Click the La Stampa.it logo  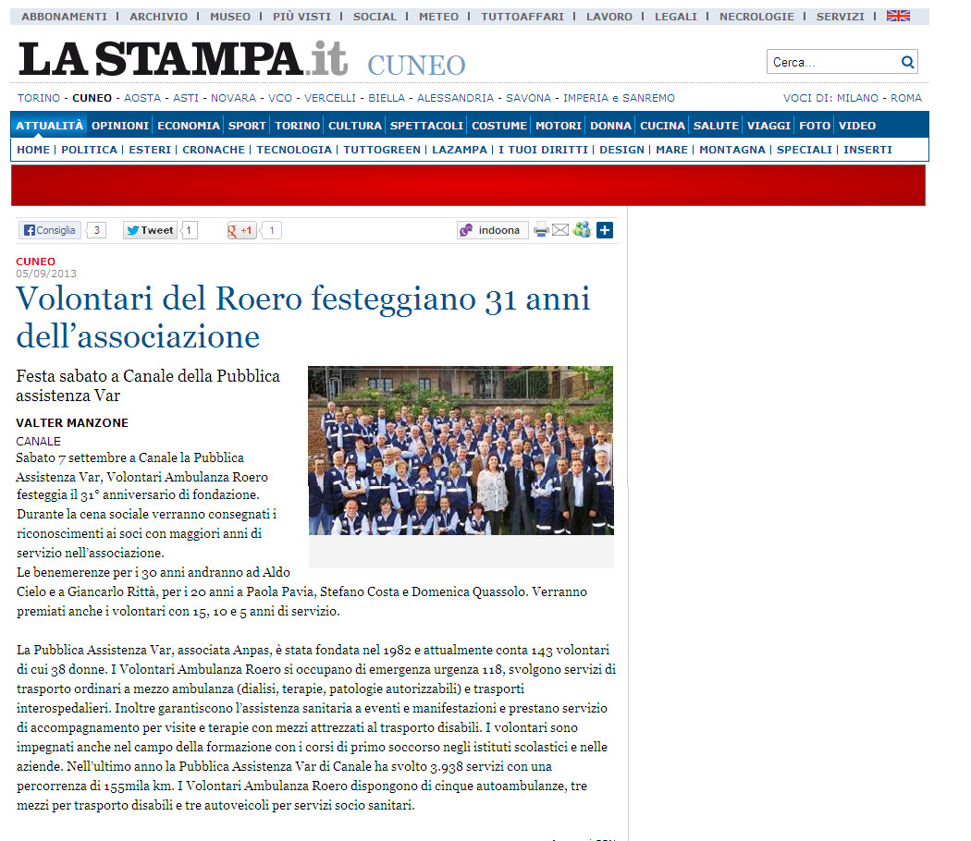tap(183, 60)
